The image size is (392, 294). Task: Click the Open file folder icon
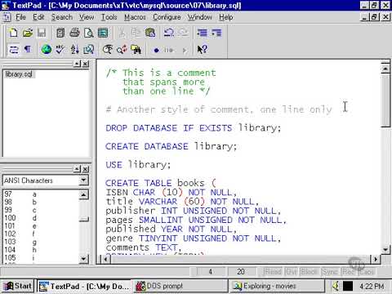[x=27, y=33]
